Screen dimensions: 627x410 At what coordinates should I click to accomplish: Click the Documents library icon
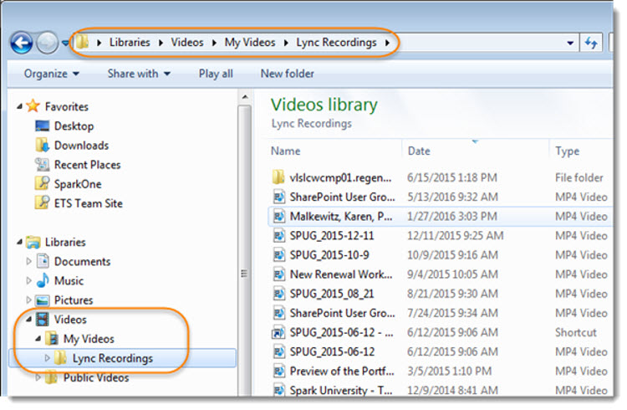[x=43, y=261]
